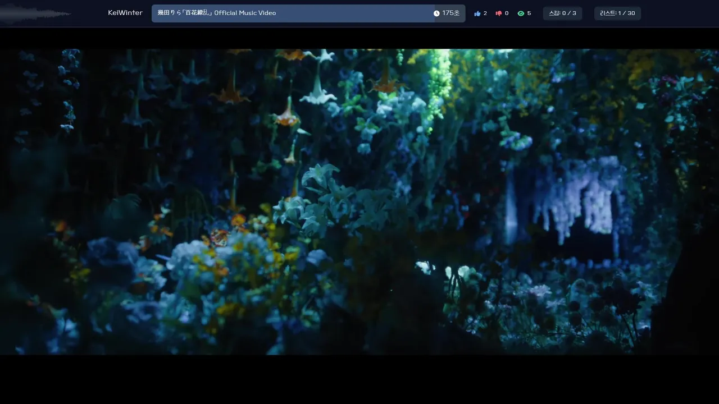Click the thumbs-up like icon
The width and height of the screenshot is (719, 404).
click(477, 13)
